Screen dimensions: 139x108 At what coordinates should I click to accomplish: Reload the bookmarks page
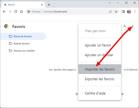point(16,12)
